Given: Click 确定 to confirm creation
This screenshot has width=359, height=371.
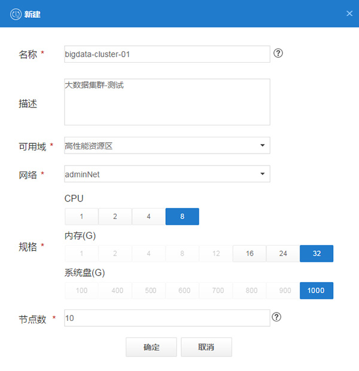Looking at the screenshot, I should point(151,347).
